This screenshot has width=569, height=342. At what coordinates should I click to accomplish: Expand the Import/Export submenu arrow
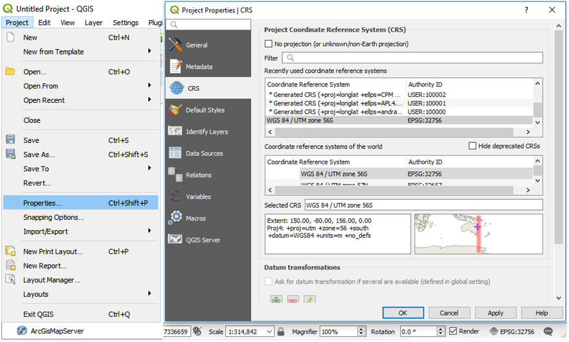(150, 231)
